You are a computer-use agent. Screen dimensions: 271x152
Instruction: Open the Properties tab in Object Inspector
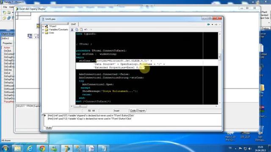pos(8,43)
